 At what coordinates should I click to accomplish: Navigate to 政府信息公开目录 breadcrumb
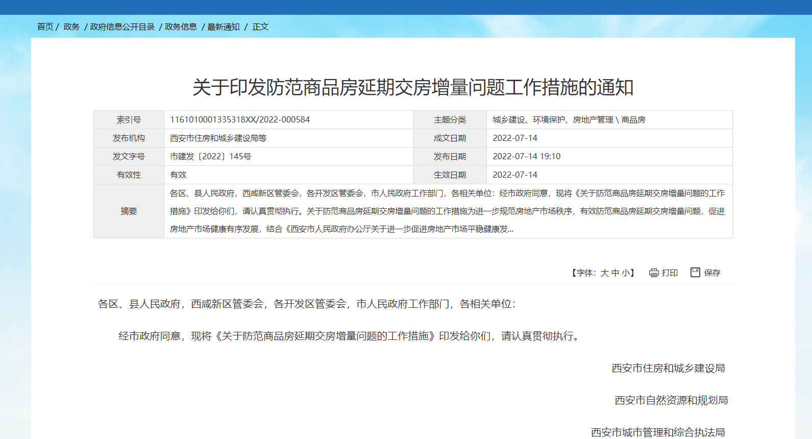(x=122, y=27)
